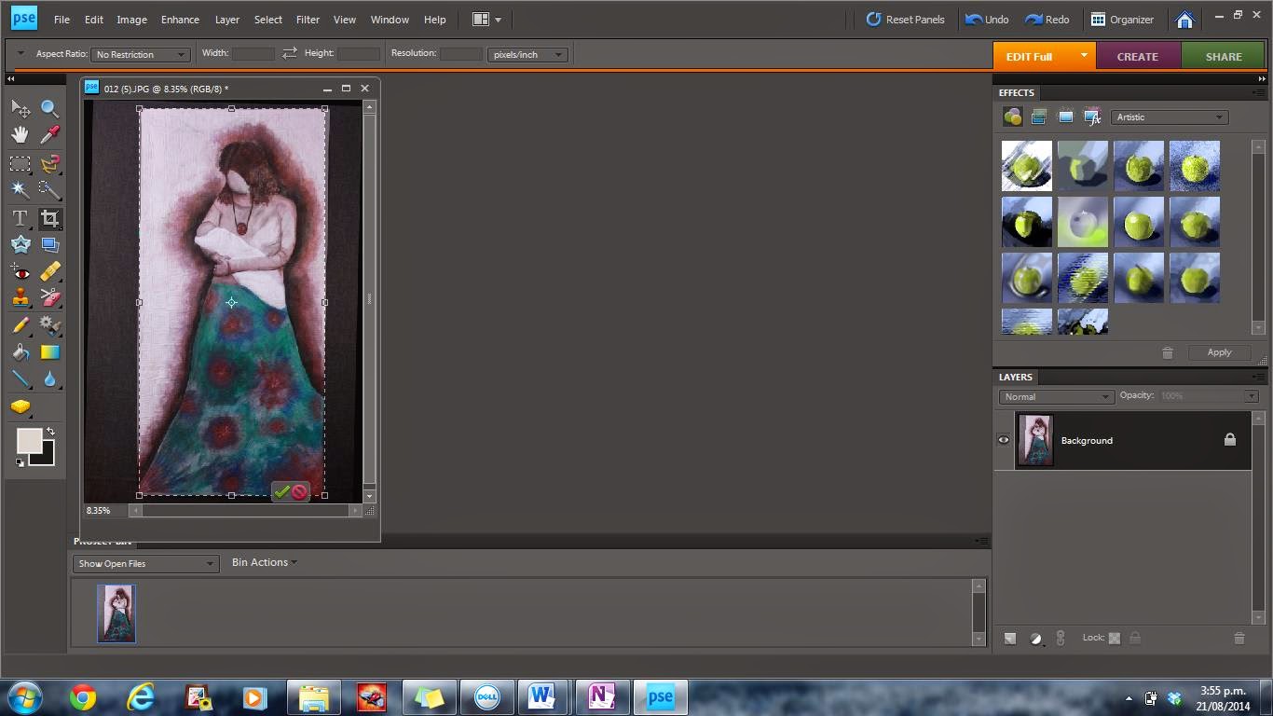Apply the selected effect
Viewport: 1273px width, 716px height.
tap(1219, 352)
